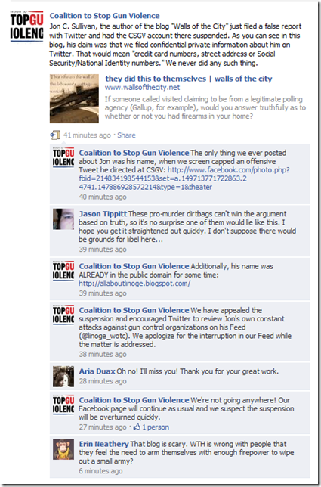The width and height of the screenshot is (321, 487).
Task: Open the allaboutlinoge.blogspot.com link
Action: [134, 284]
